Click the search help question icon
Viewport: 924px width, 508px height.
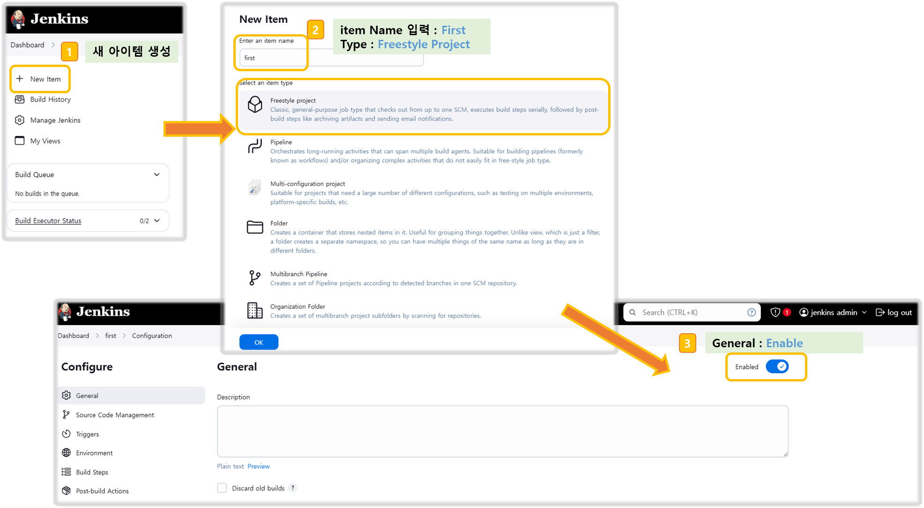pos(752,313)
